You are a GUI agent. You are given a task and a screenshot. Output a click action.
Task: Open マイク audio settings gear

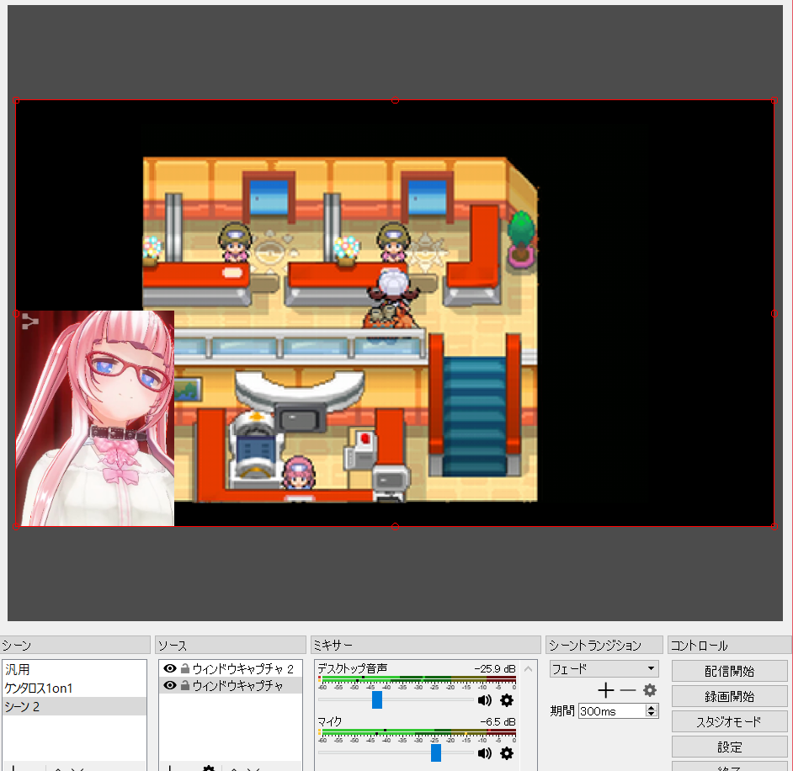(507, 753)
